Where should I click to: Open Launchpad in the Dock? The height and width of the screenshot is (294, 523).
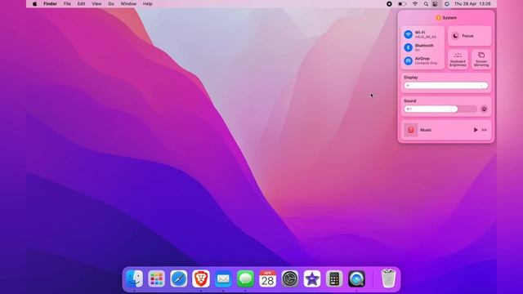(x=156, y=278)
